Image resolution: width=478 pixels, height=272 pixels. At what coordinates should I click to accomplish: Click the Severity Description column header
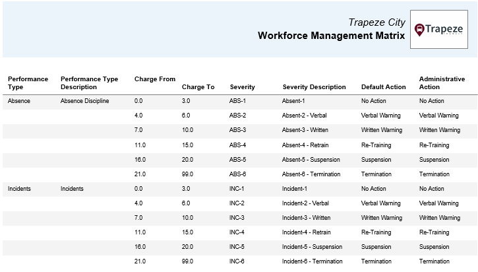314,87
